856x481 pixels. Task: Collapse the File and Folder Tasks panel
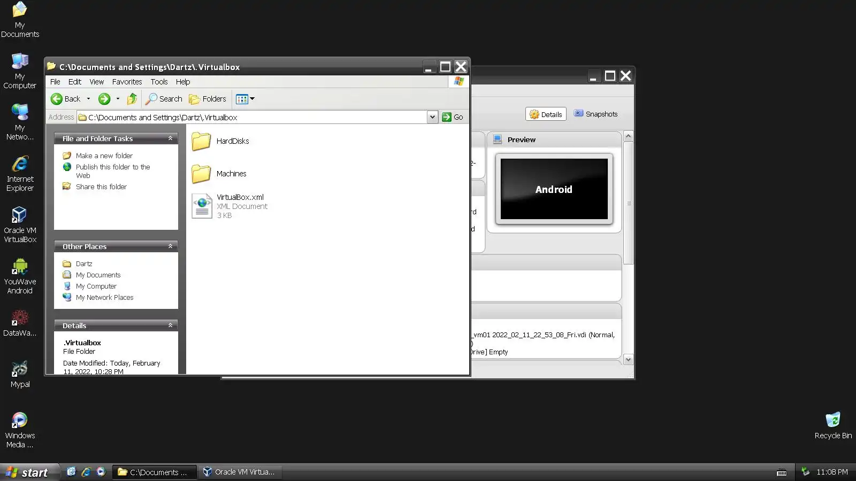(170, 138)
